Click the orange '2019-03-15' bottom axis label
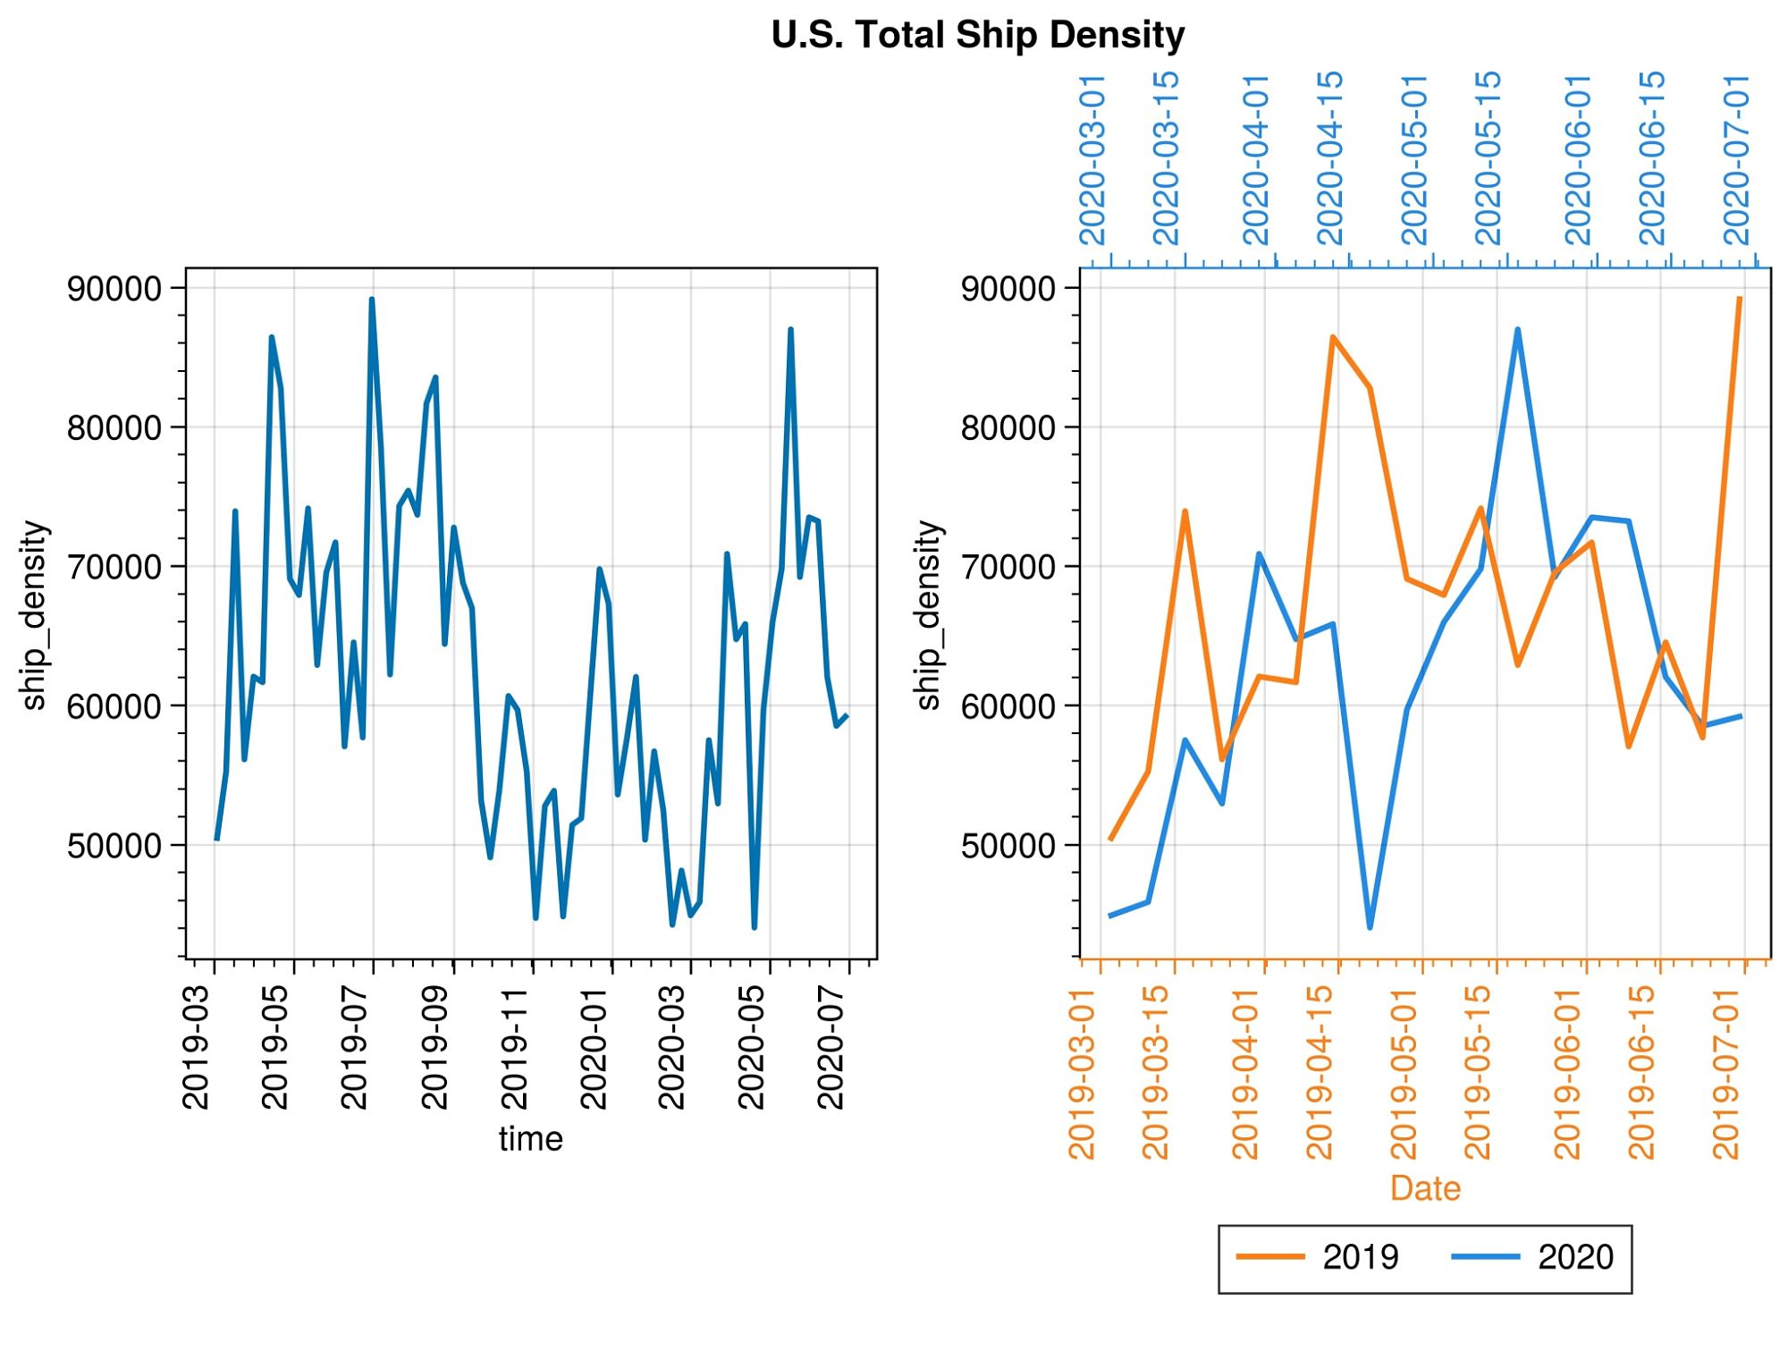Screen dimensions: 1788x1360 coord(1156,1073)
